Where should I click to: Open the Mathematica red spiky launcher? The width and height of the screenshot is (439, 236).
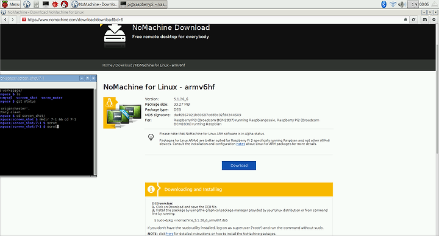(55, 4)
